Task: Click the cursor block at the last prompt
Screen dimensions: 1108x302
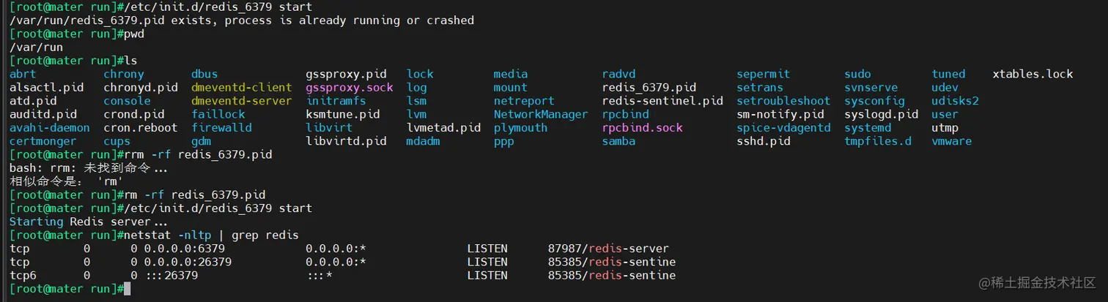Action: point(127,289)
